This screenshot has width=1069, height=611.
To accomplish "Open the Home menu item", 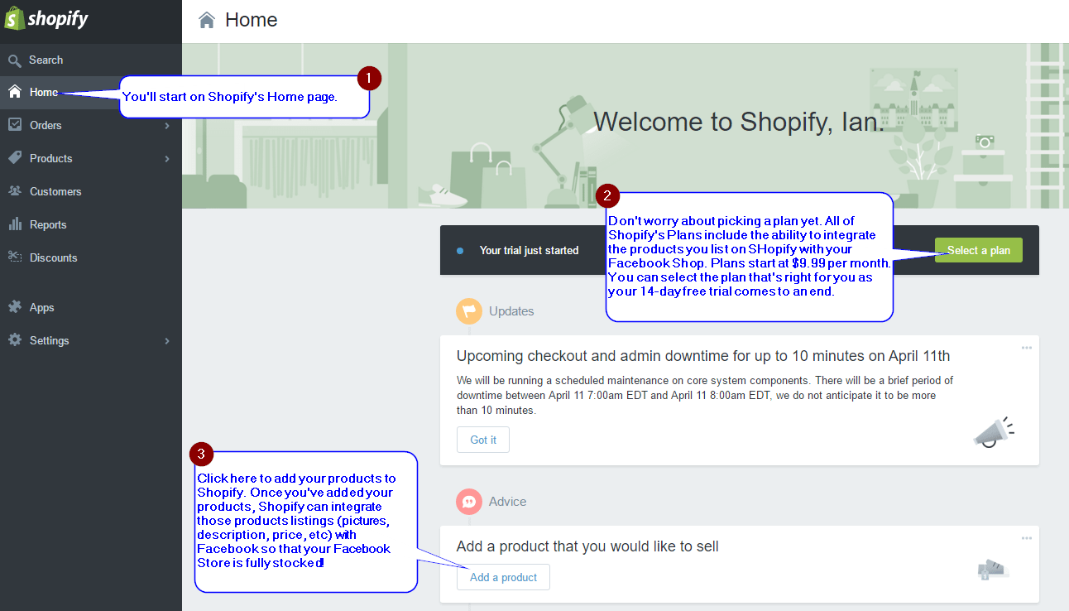I will tap(44, 93).
